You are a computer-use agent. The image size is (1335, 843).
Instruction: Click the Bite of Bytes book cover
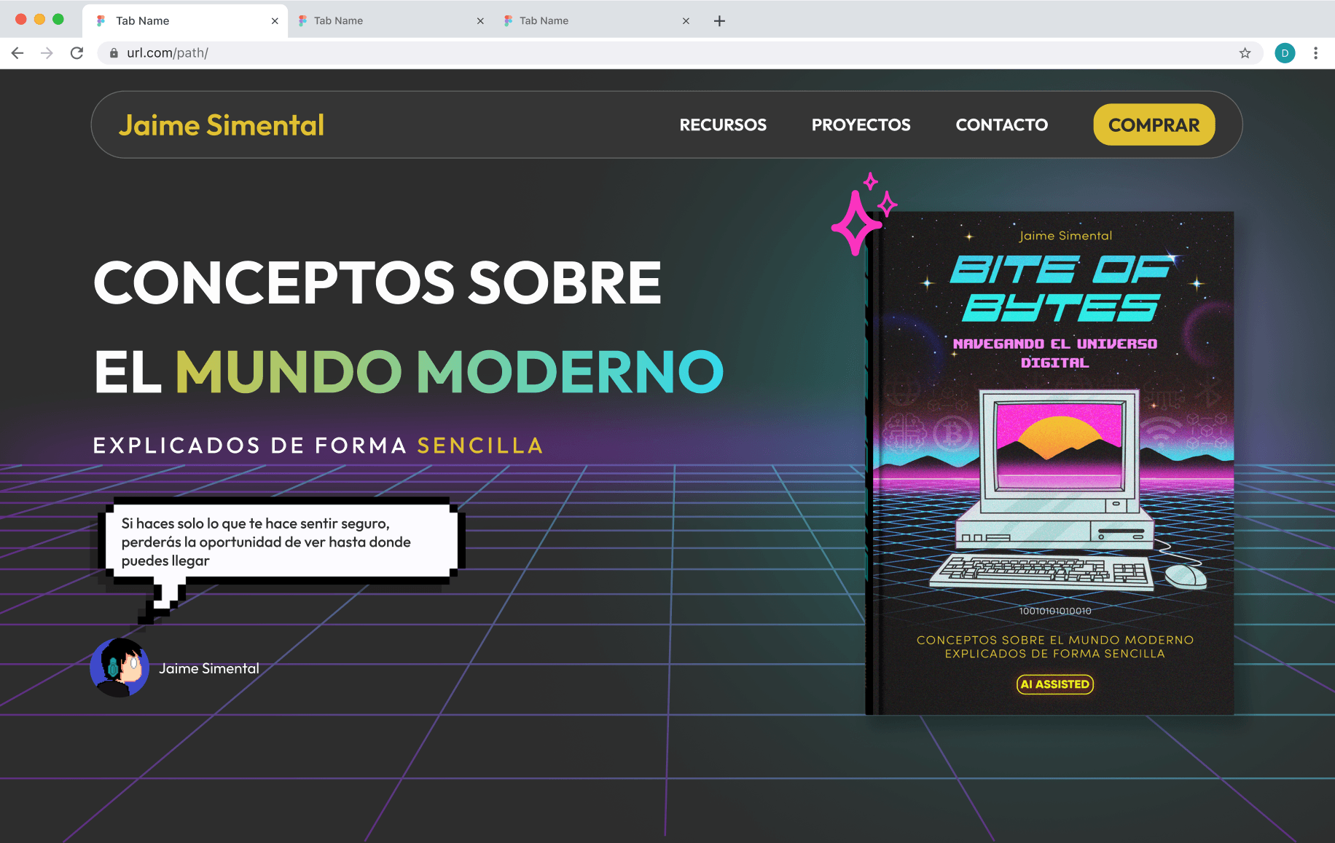[1049, 463]
